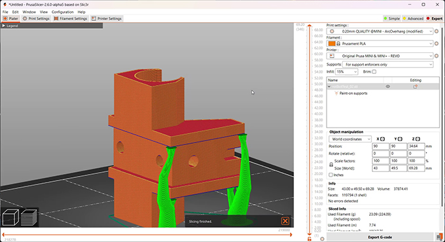Select the layers preview view icon
The width and height of the screenshot is (445, 242).
coord(29,218)
